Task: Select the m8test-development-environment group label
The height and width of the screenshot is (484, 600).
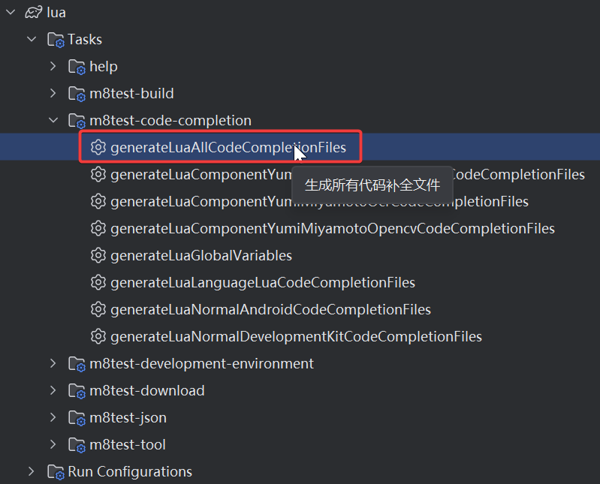Action: click(x=201, y=364)
